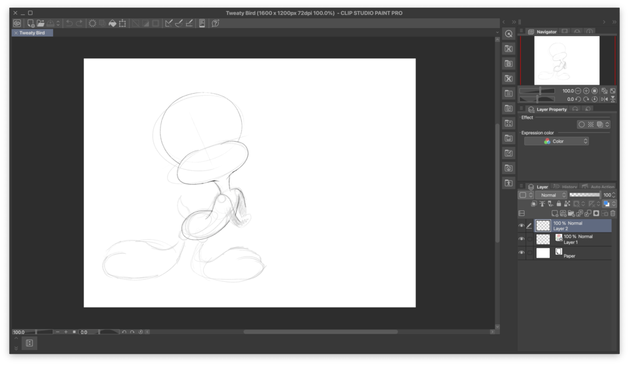Create new vector layer icon
629x365 pixels.
[563, 214]
